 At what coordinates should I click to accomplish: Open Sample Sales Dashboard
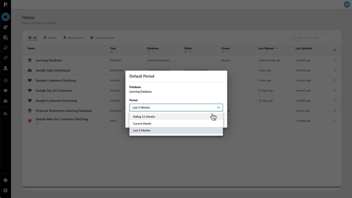53,70
